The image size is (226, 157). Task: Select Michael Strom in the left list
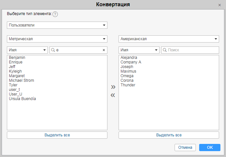click(x=22, y=80)
